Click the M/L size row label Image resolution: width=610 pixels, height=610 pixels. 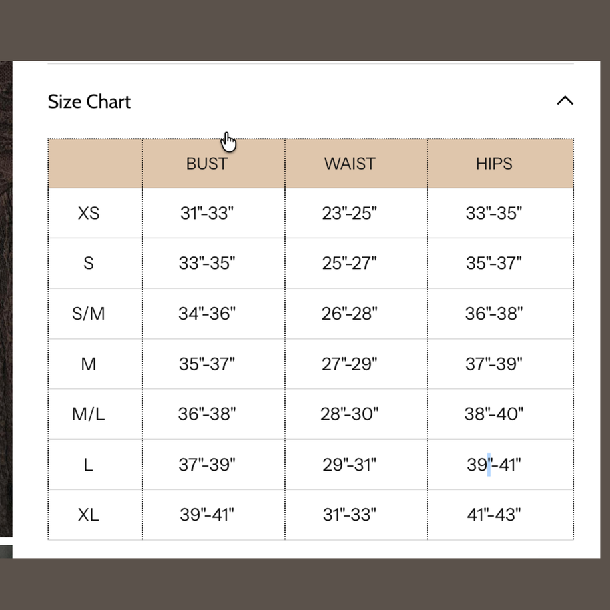click(89, 414)
